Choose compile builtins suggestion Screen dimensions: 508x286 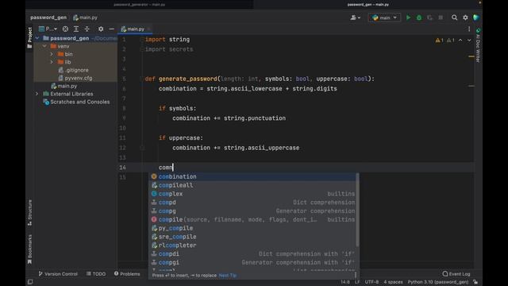(x=252, y=219)
